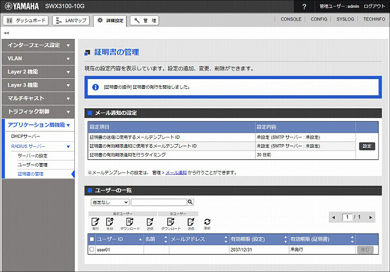390x272 pixels.
Task: Open 証明書の管理 in the side menu
Action: click(31, 174)
